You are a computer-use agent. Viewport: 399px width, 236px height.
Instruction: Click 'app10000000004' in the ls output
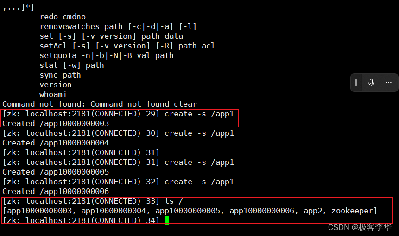coord(114,211)
